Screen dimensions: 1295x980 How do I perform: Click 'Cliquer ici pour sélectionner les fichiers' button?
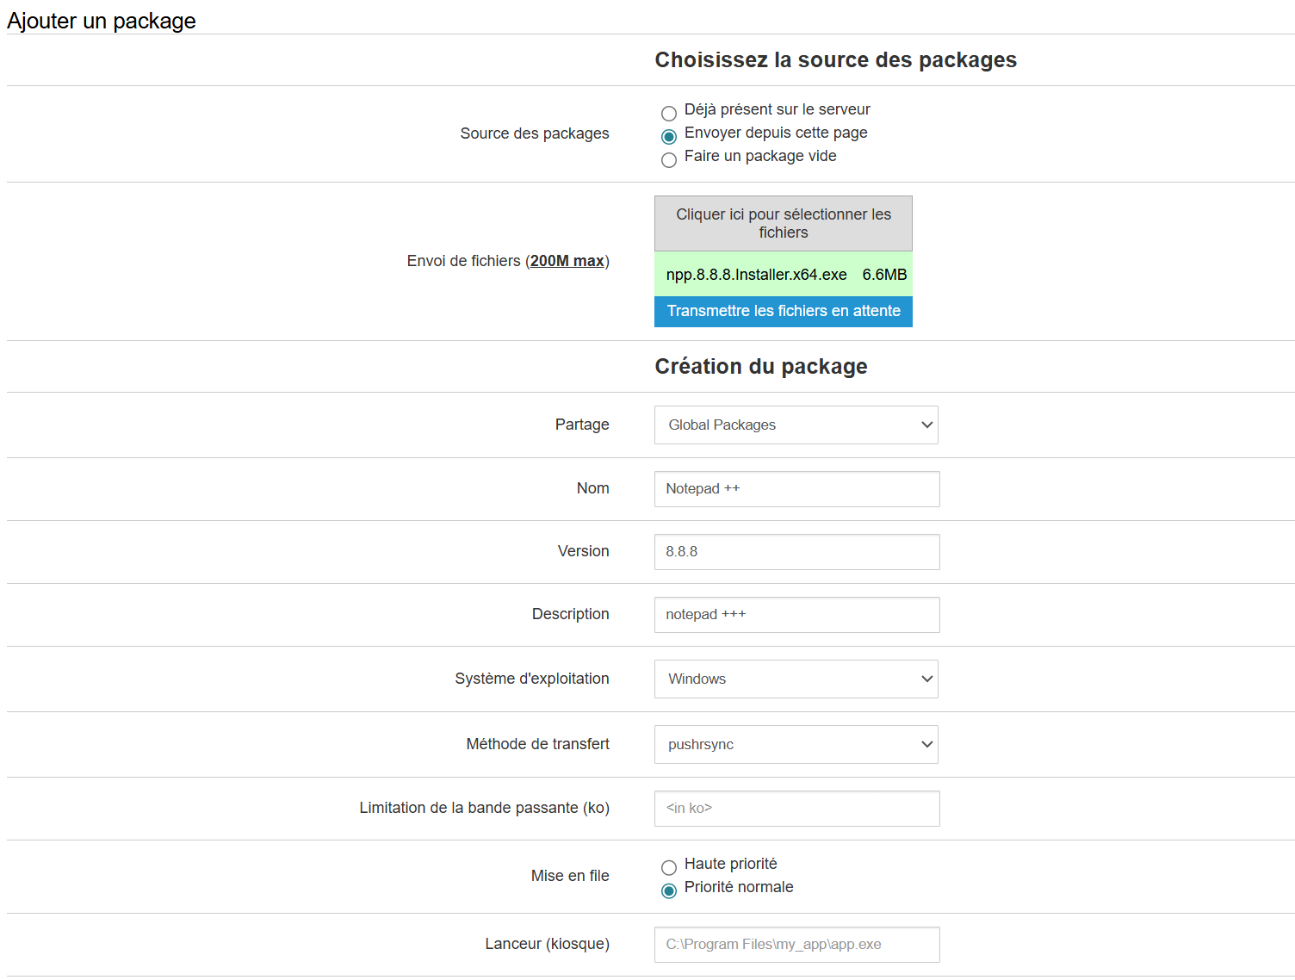click(783, 224)
